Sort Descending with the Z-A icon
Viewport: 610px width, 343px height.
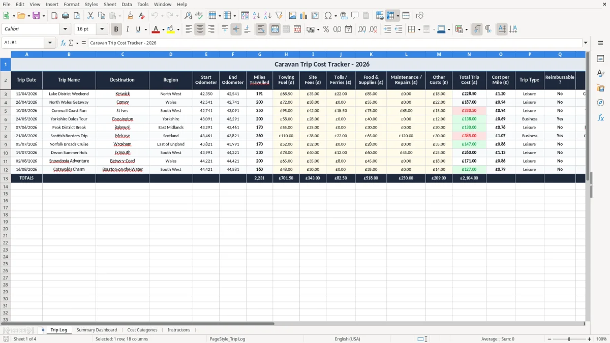point(267,16)
